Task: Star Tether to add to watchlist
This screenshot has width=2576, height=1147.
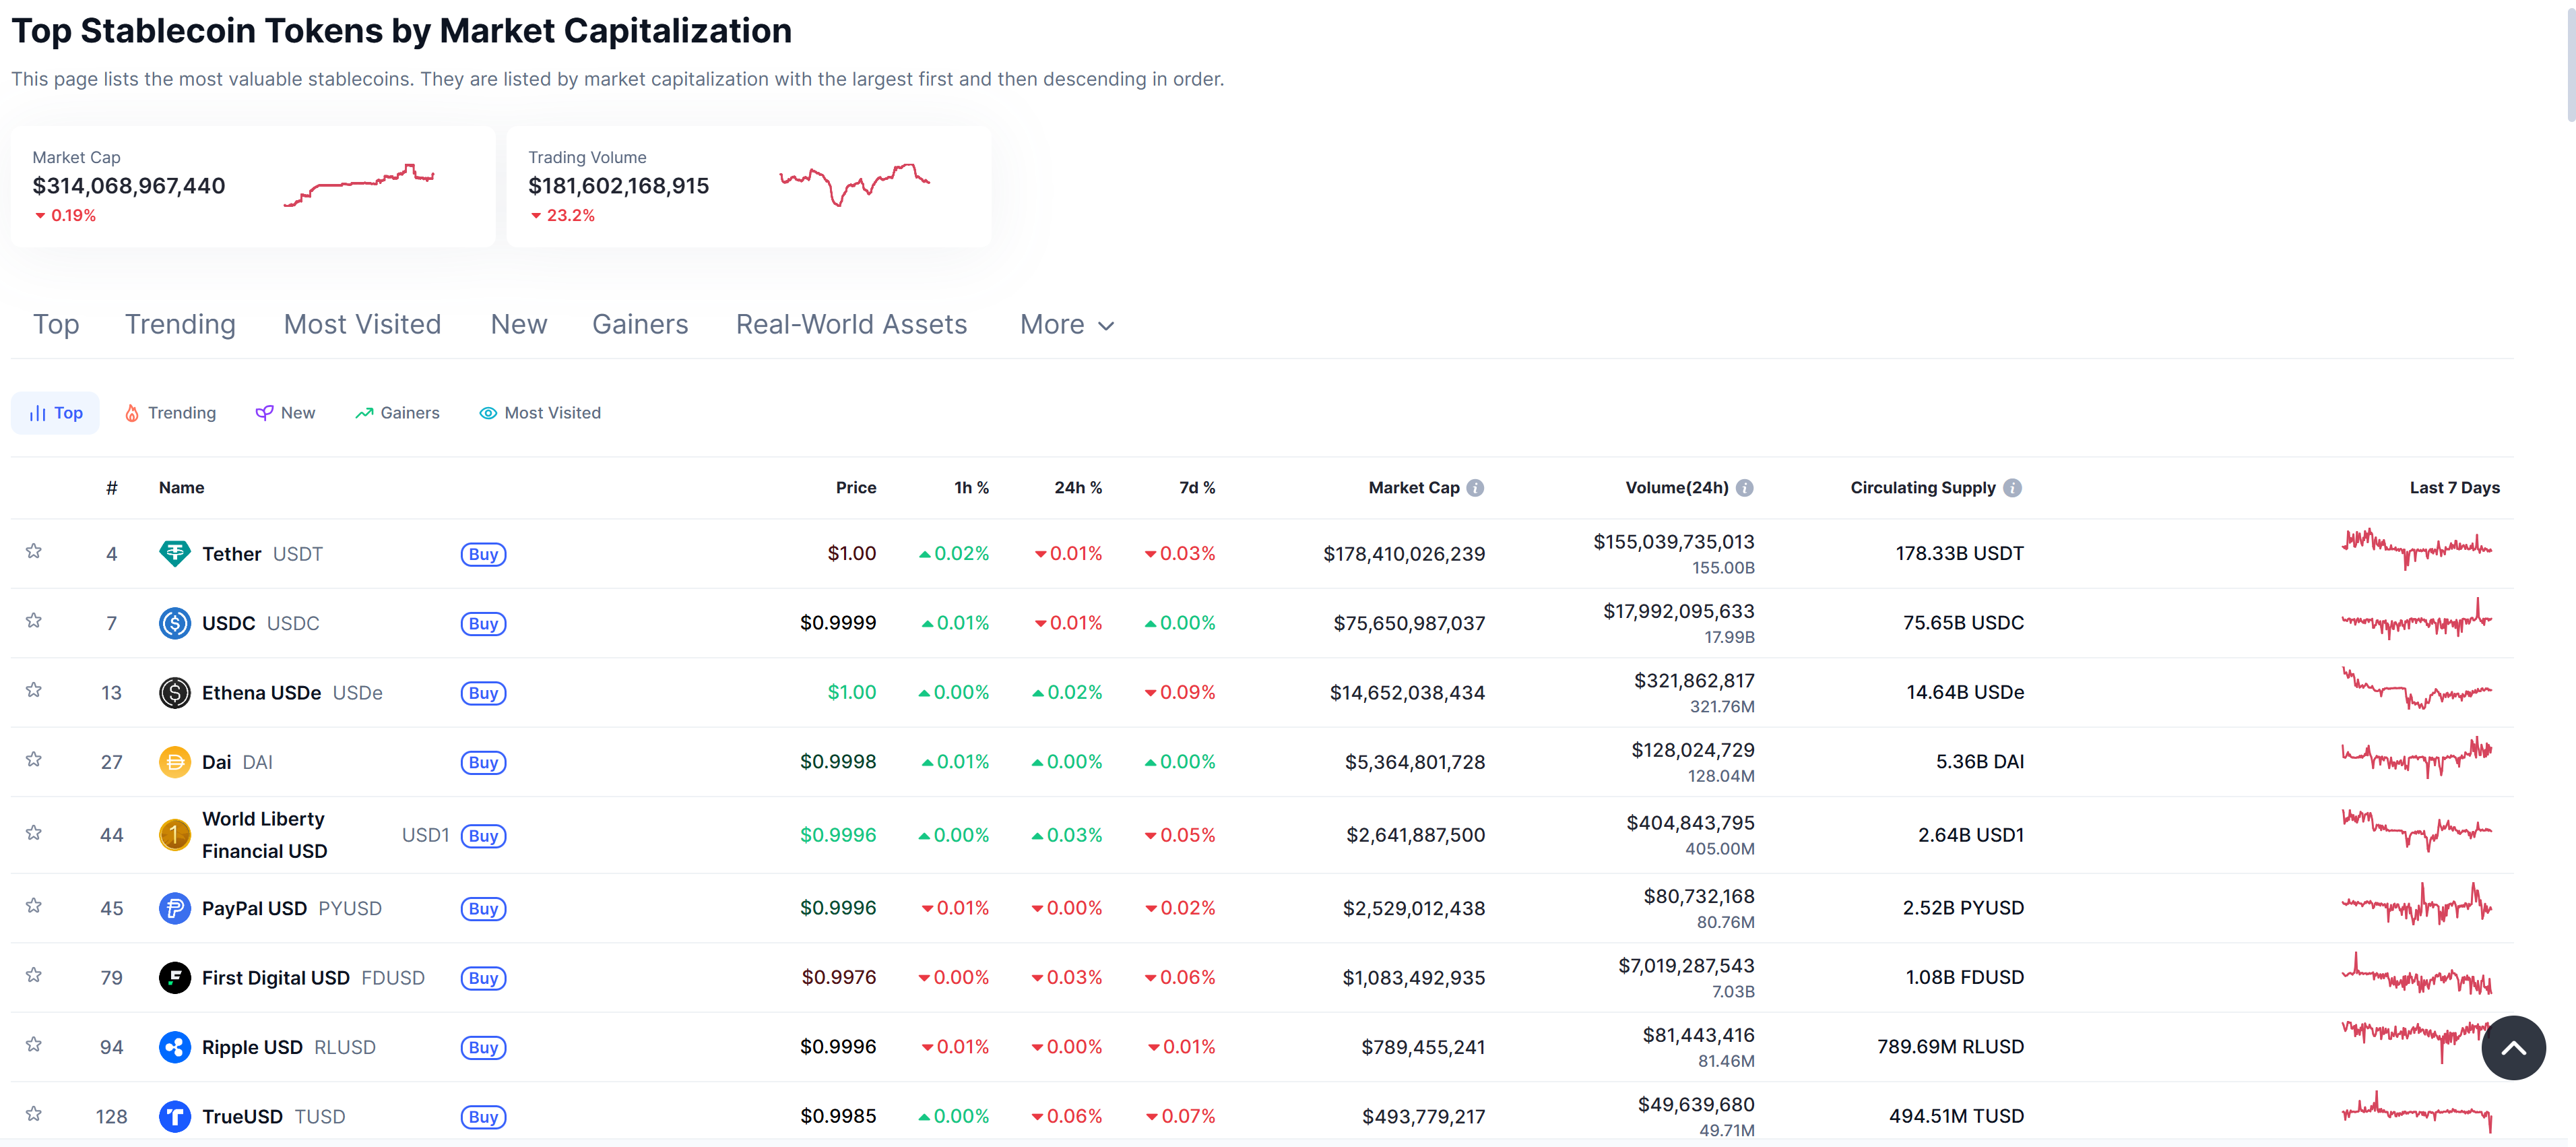Action: click(x=34, y=551)
